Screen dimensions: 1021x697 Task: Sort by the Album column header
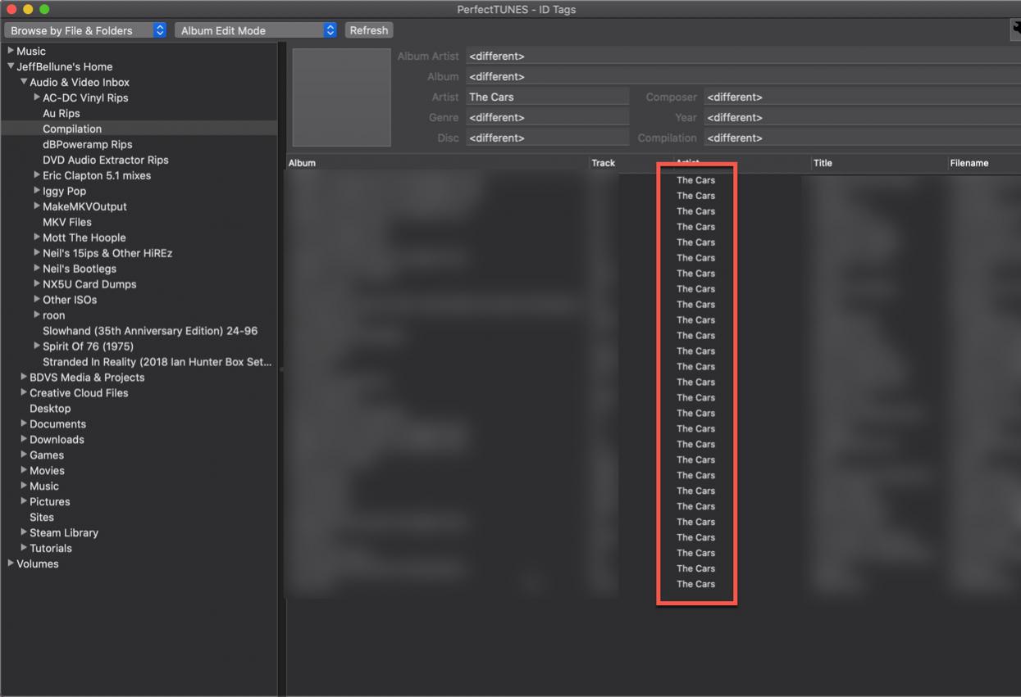435,163
